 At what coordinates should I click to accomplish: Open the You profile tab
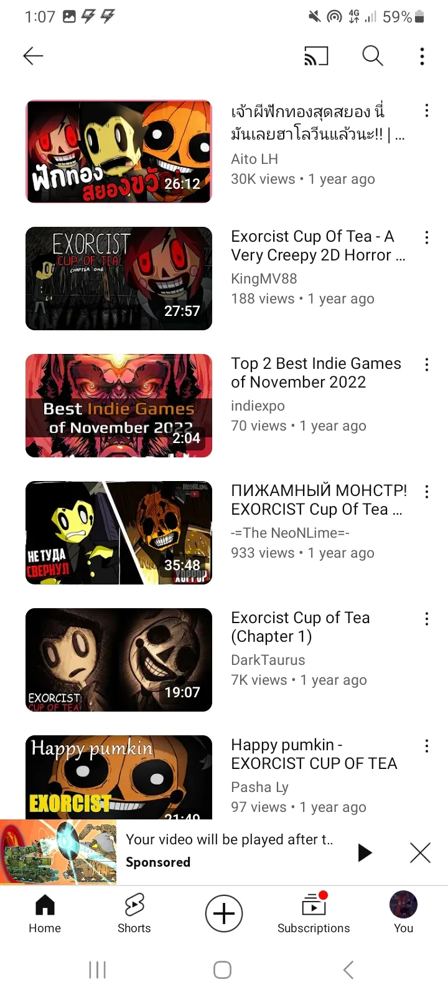pyautogui.click(x=403, y=914)
